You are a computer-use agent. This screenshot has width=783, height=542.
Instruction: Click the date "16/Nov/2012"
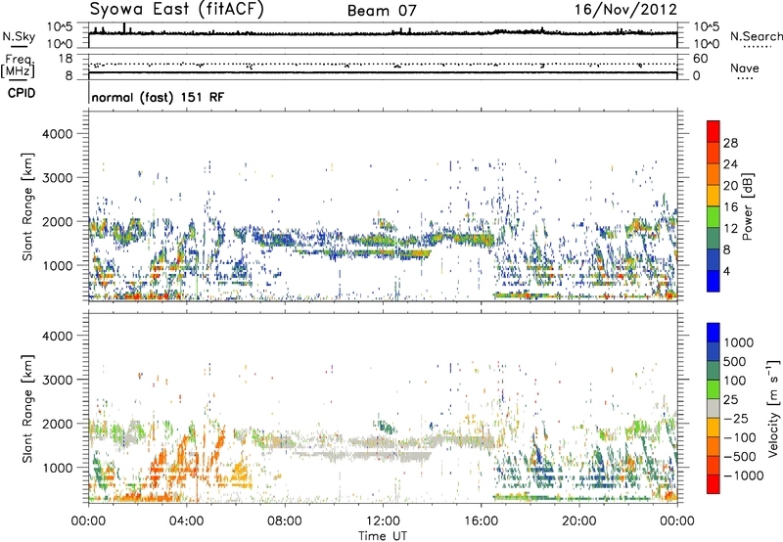coord(625,10)
